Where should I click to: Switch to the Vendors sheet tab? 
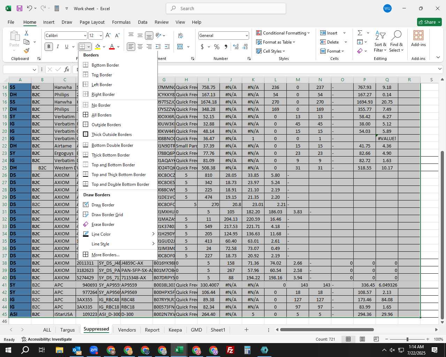[x=127, y=330]
